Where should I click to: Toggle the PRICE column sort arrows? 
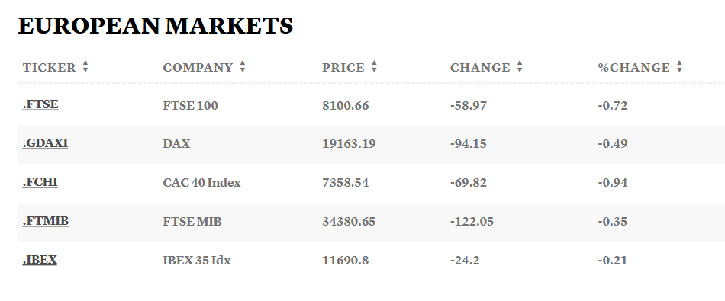[x=374, y=67]
